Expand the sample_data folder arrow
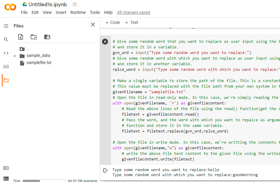The image size is (280, 182). (x=15, y=56)
